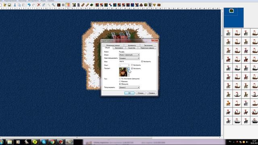The image size is (258, 145).
Task: Open Skype from the taskbar
Action: click(44, 142)
